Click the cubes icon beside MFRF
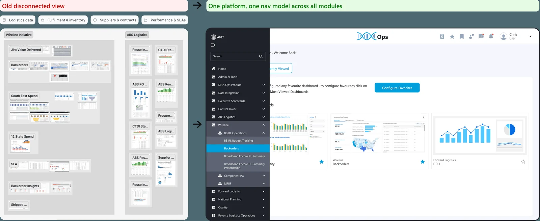Viewport: 540px width, 221px height. coord(220,184)
